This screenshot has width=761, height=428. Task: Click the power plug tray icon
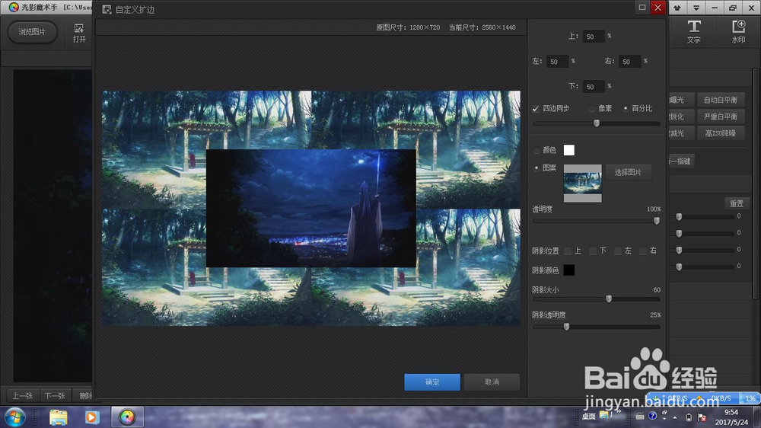coord(689,417)
